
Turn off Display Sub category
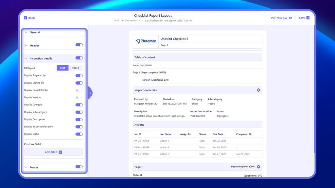(79, 112)
